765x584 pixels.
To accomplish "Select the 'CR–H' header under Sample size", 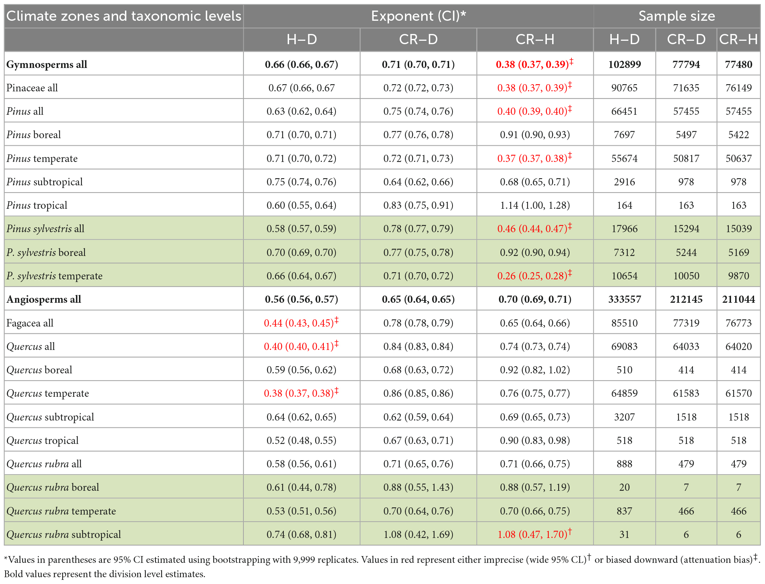I will [739, 40].
